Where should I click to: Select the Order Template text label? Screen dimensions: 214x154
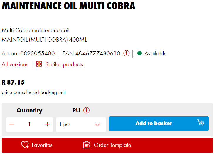tap(112, 145)
